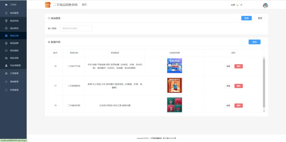Click 删除 for 二手电子产品 row

click(238, 66)
